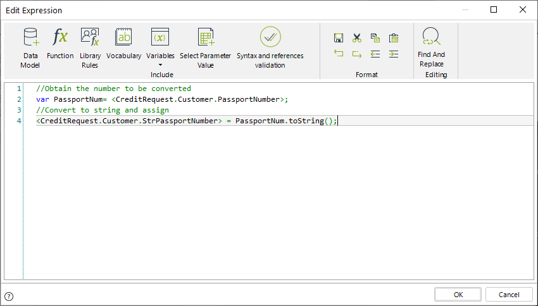Viewport: 538px width, 306px height.
Task: Click the Variables icon
Action: (160, 37)
